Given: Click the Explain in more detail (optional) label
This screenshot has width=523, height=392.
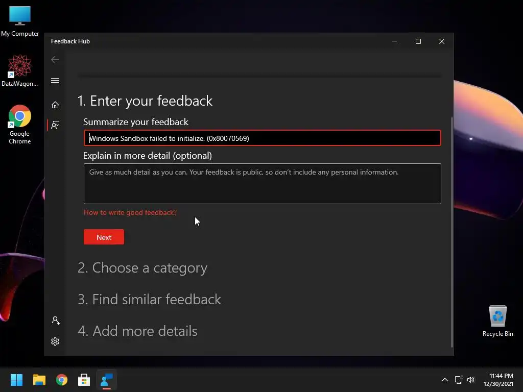Looking at the screenshot, I should point(148,156).
